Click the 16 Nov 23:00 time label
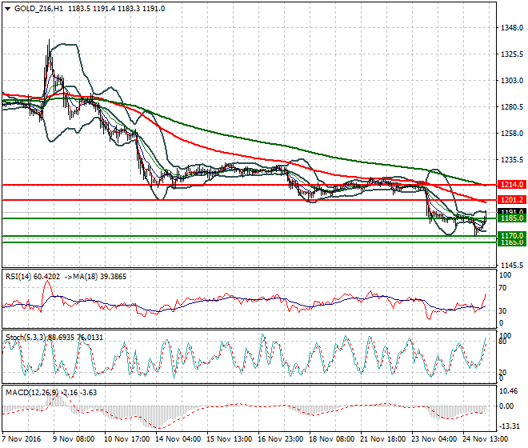 tap(280, 439)
